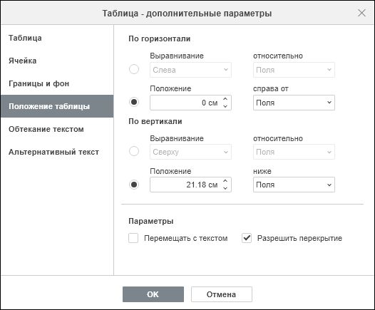This screenshot has height=310, width=375.
Task: Go to Альтернативный текст section
Action: coord(57,152)
